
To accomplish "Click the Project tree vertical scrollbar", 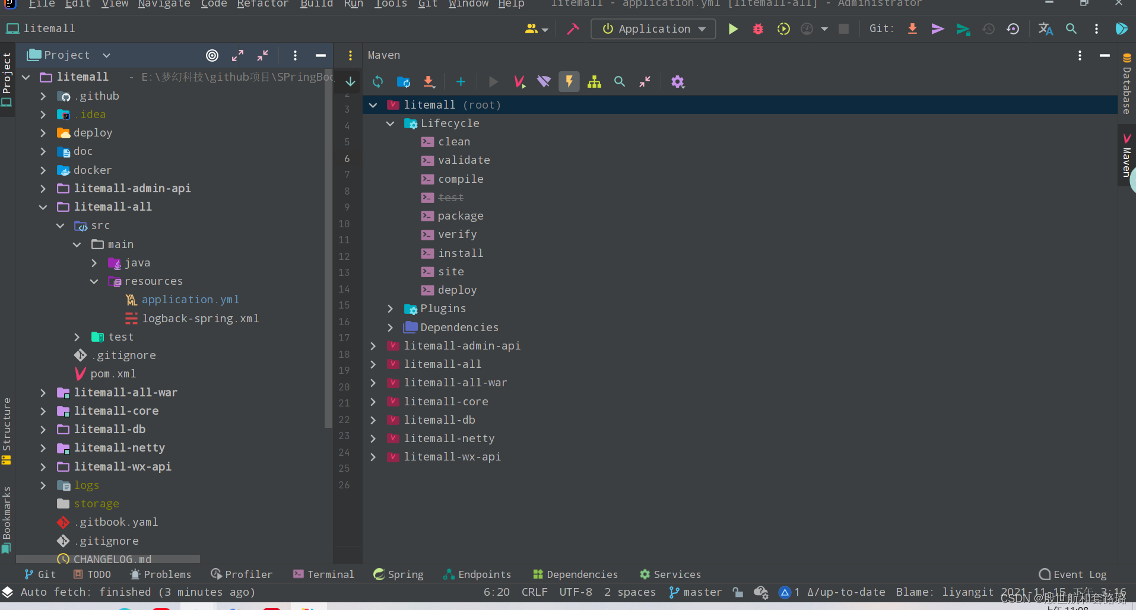I will pyautogui.click(x=329, y=249).
